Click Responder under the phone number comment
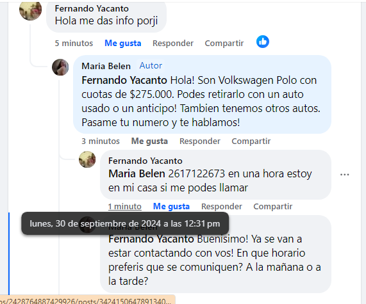The width and height of the screenshot is (366, 304). 222,206
